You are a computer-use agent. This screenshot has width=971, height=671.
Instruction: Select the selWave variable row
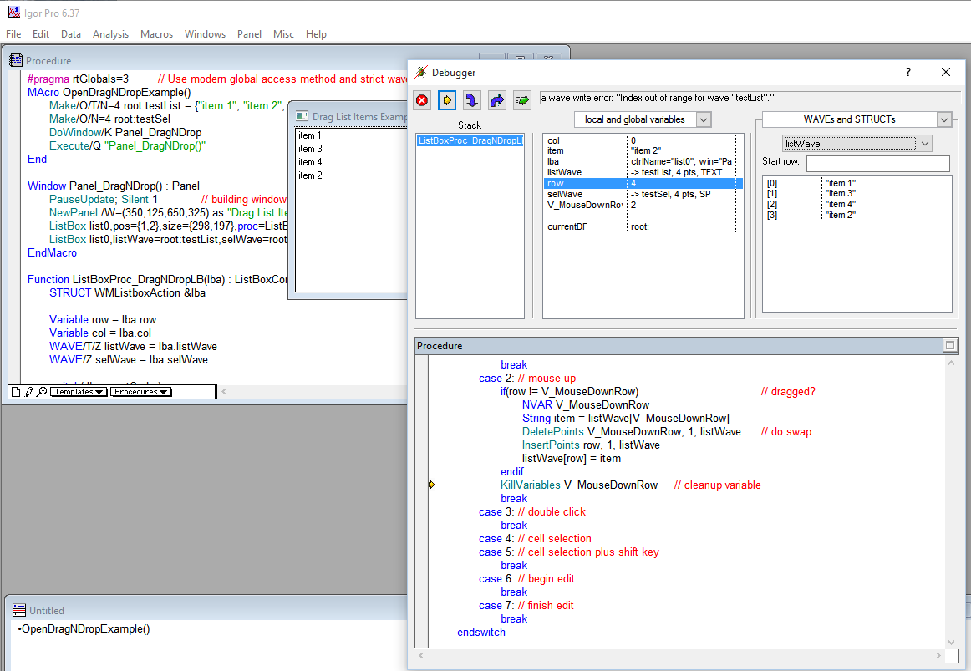(x=642, y=194)
